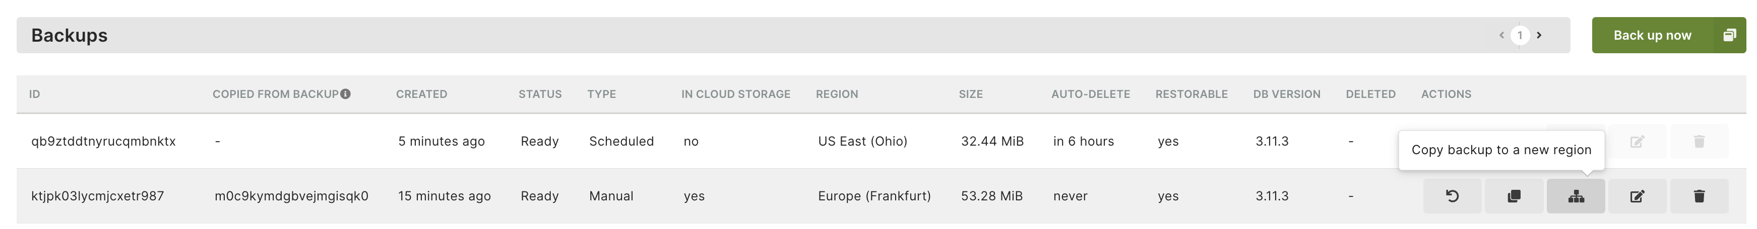Click the Size column header
Viewport: 1757px width, 229px height.
[971, 94]
